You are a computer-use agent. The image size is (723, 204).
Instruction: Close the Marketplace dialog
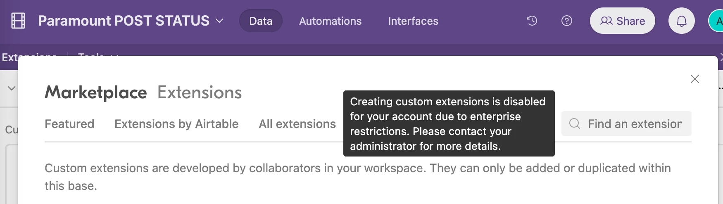coord(694,79)
